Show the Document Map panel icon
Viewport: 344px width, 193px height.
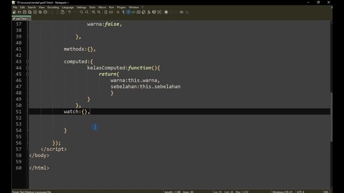click(139, 12)
